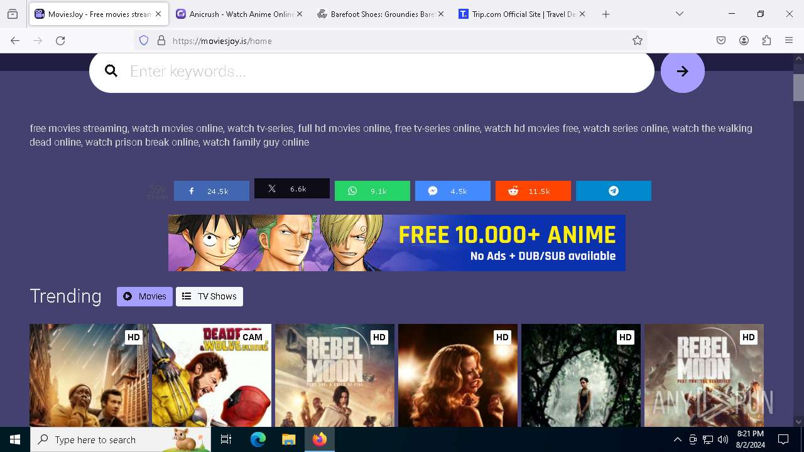Open the forest scene HD movie poster
The width and height of the screenshot is (804, 452).
pyautogui.click(x=581, y=375)
